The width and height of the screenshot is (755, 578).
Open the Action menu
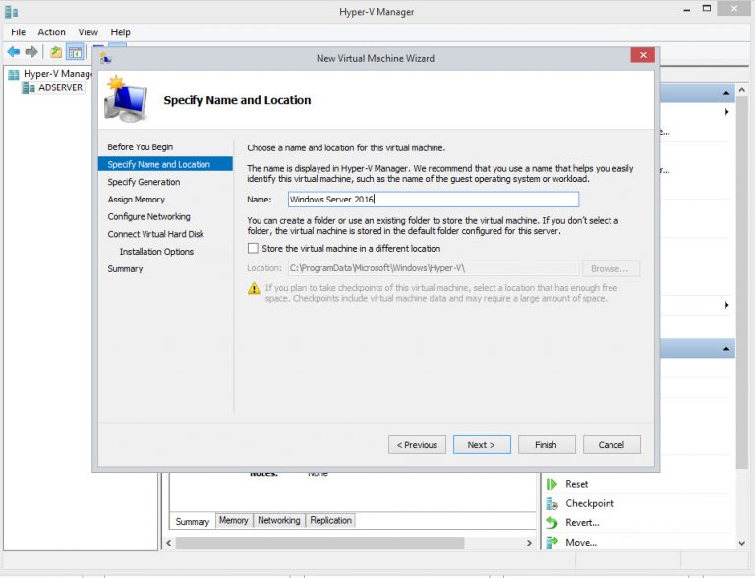click(51, 32)
